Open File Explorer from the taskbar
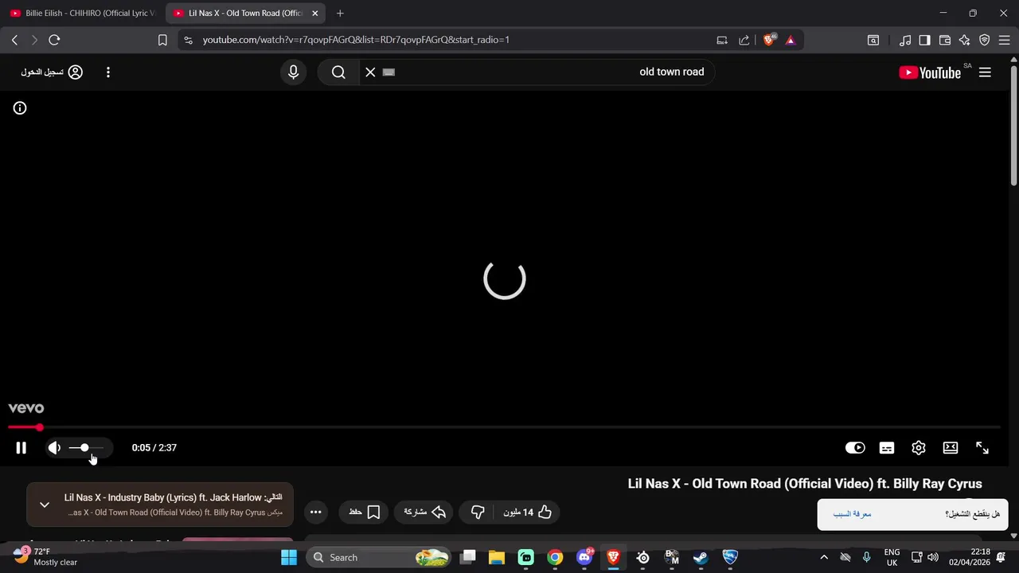This screenshot has height=573, width=1019. click(x=497, y=557)
